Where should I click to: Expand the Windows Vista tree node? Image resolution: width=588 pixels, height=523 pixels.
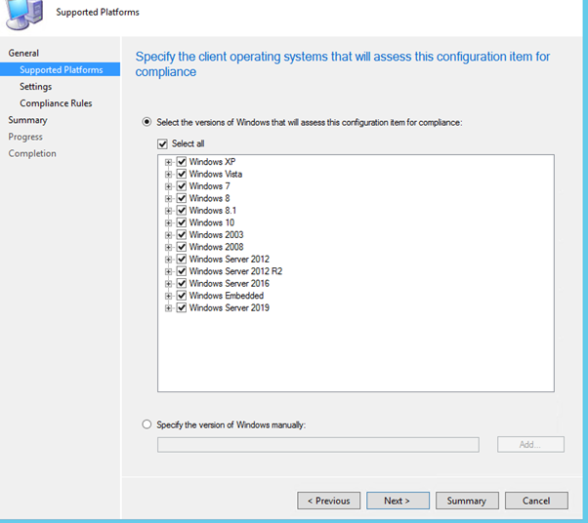[x=168, y=175]
